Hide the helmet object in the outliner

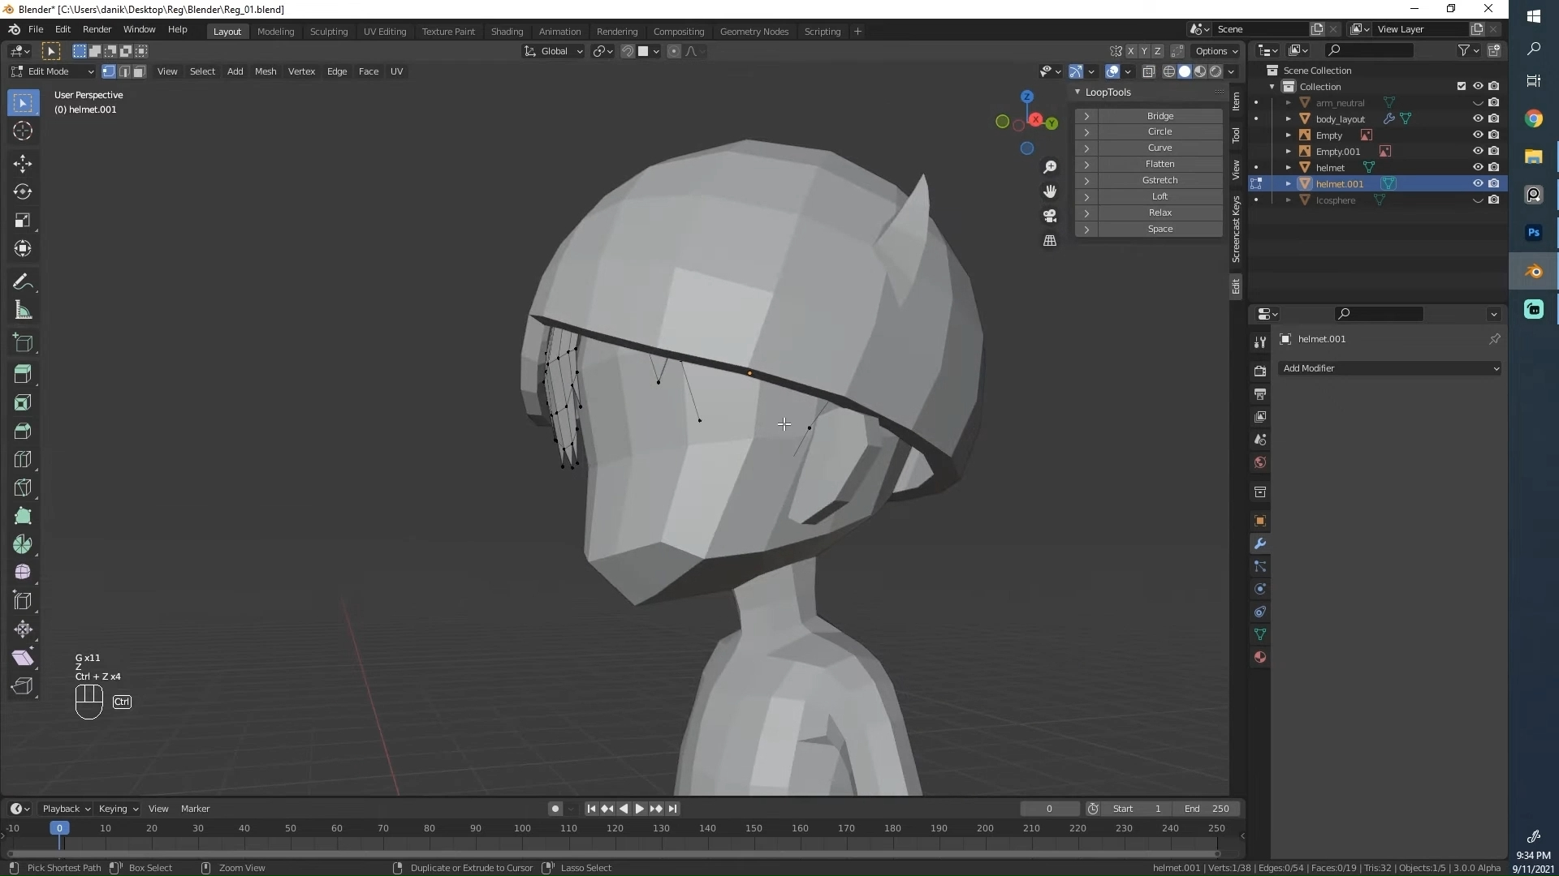click(x=1477, y=167)
